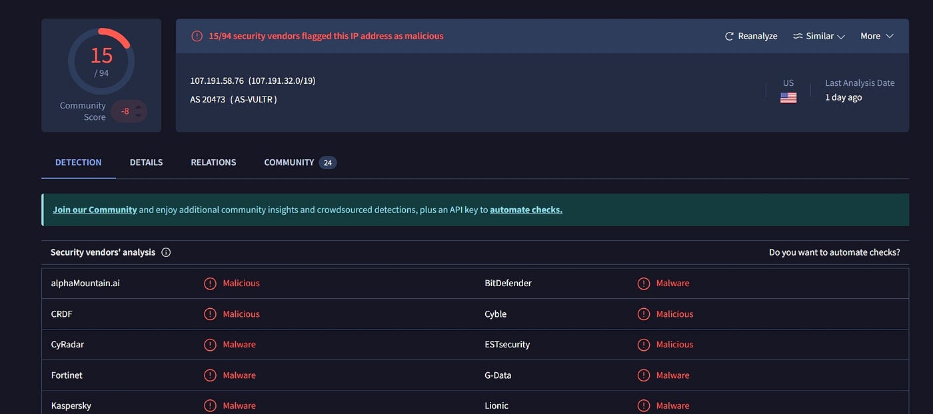This screenshot has width=933, height=414.
Task: Click the warning icon in Fortinet row
Action: [x=210, y=375]
